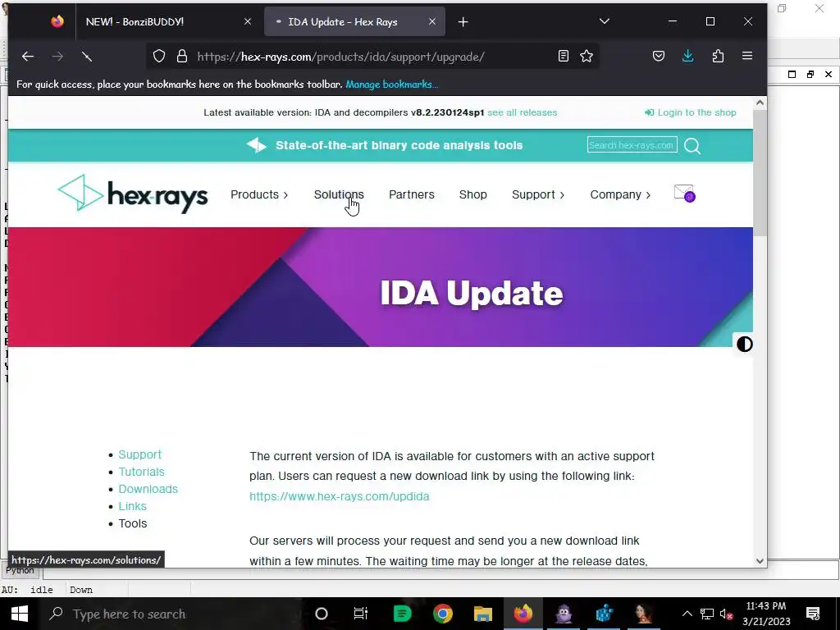List all open tabs dropdown
The width and height of the screenshot is (840, 630).
coord(605,21)
